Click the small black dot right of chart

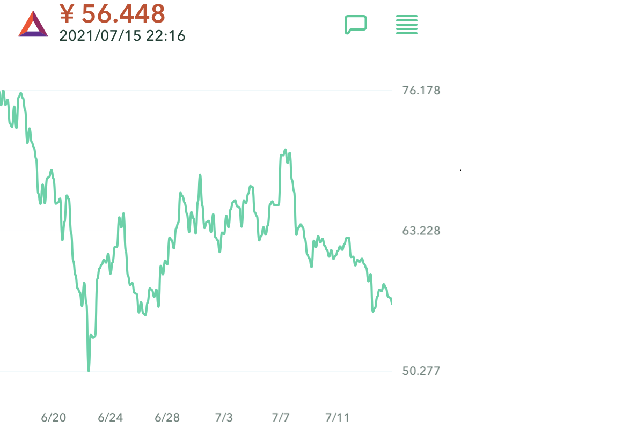(460, 170)
